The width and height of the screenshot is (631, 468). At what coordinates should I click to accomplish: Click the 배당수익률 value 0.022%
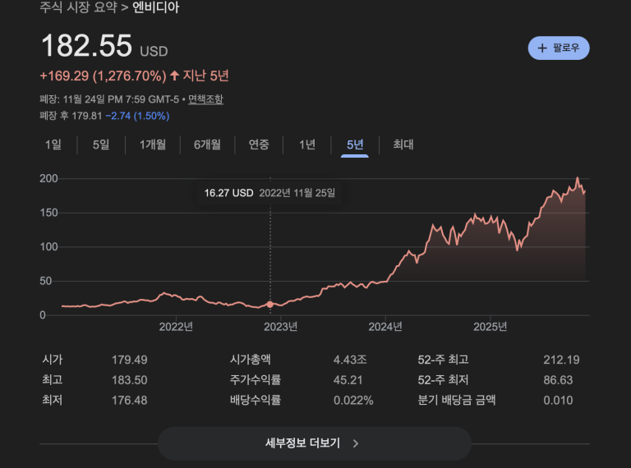[353, 401]
